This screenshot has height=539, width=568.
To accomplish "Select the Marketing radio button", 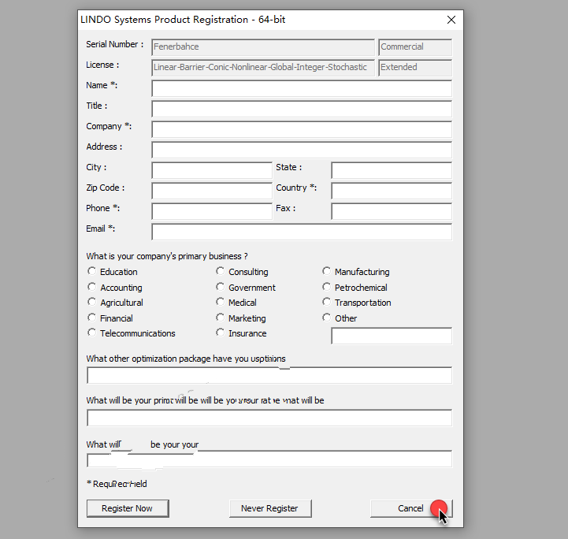I will [x=220, y=318].
